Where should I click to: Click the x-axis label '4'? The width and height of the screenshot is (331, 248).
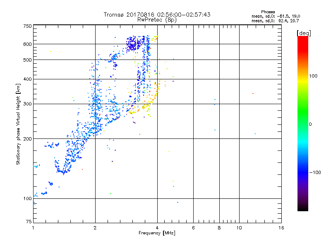point(157,228)
